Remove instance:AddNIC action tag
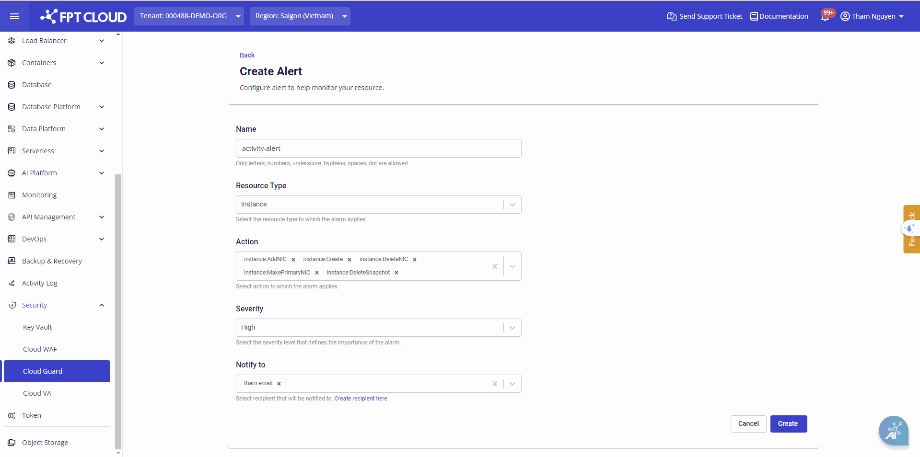 [293, 260]
